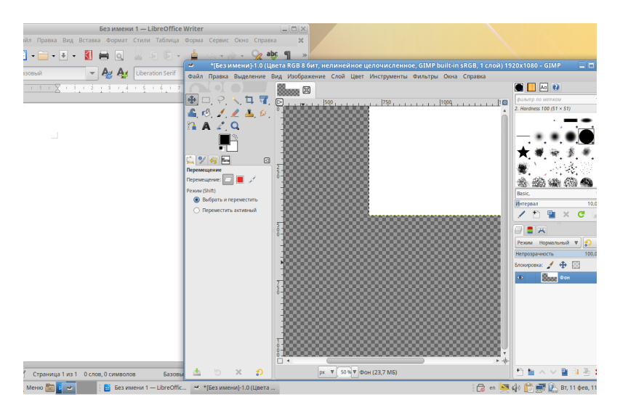620x418 pixels.
Task: Select the Color Picker eyedropper tool
Action: point(221,126)
